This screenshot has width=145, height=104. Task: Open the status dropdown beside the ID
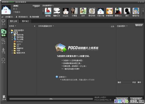[36, 7]
